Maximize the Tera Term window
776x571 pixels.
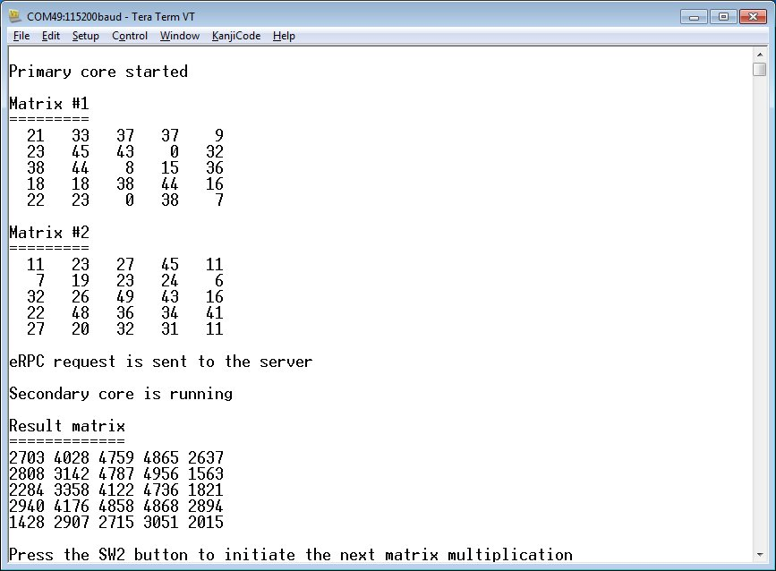(x=720, y=15)
